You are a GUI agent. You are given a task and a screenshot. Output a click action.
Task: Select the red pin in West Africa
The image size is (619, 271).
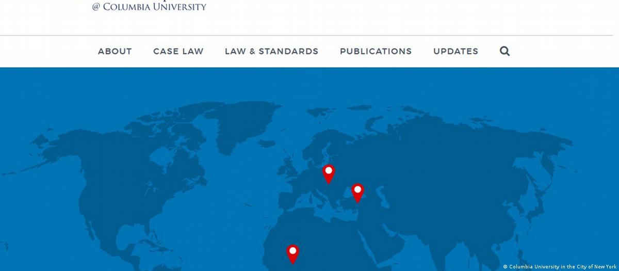click(x=292, y=253)
